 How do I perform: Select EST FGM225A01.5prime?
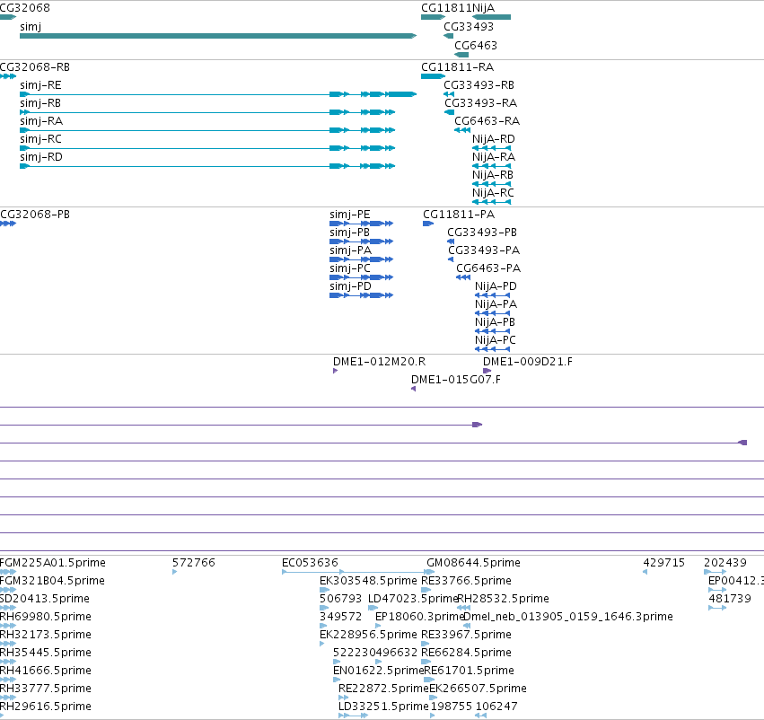coord(8,572)
